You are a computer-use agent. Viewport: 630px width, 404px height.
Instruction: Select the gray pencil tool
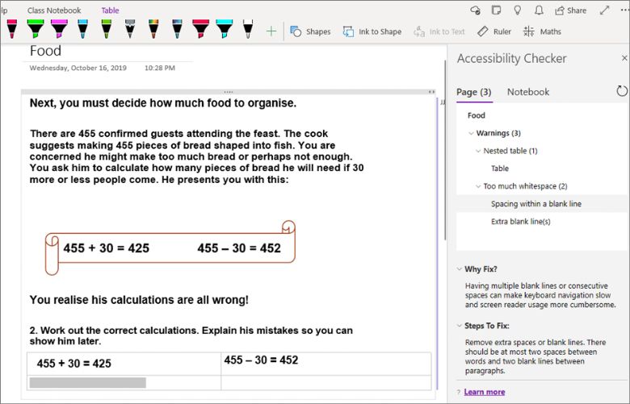click(x=130, y=29)
